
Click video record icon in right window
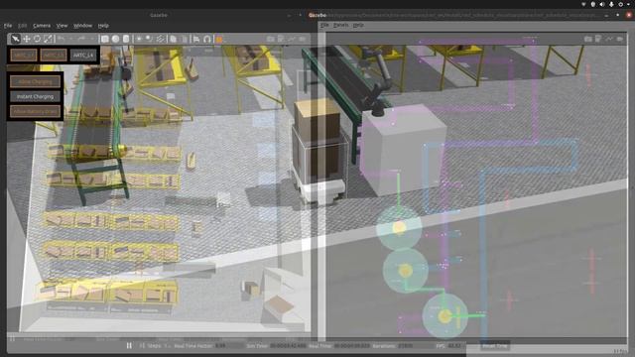pos(620,39)
